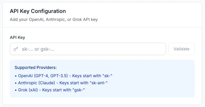The height and width of the screenshot is (107, 205).
Task: Click the quoted "gsk-" key prefix
Action: pyautogui.click(x=78, y=90)
